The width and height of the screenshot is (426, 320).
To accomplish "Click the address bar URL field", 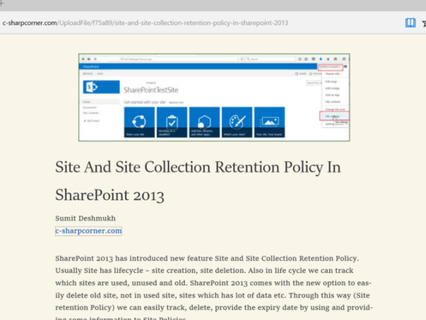I will click(146, 23).
